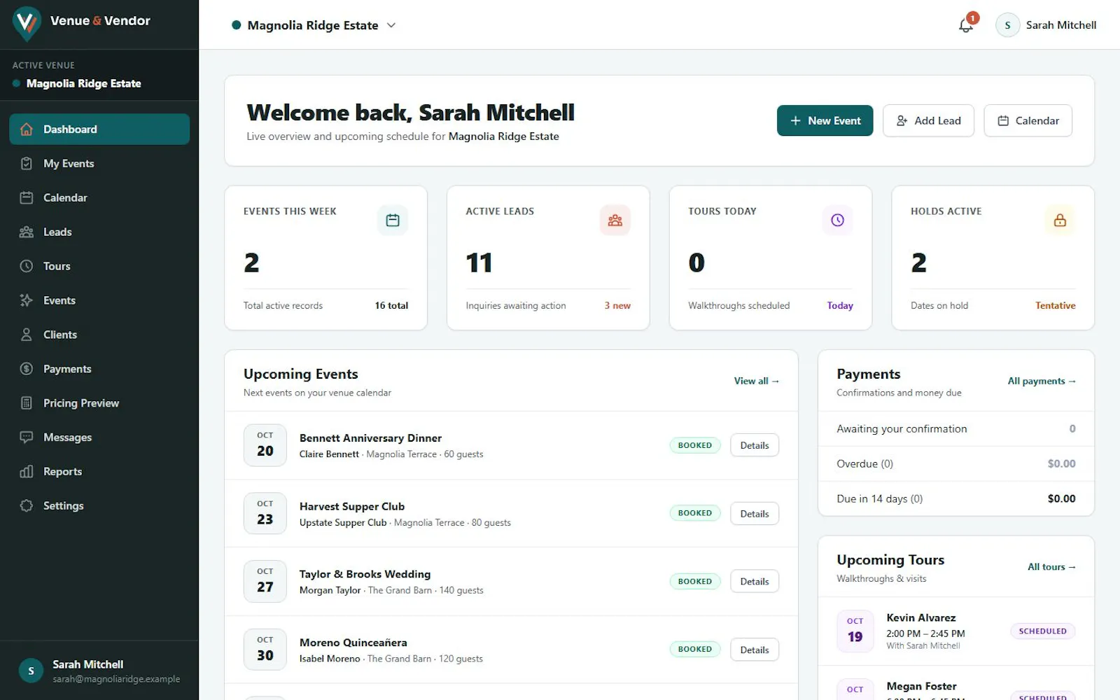Open Details for Harvest Supper Club
This screenshot has width=1120, height=700.
[x=755, y=514]
